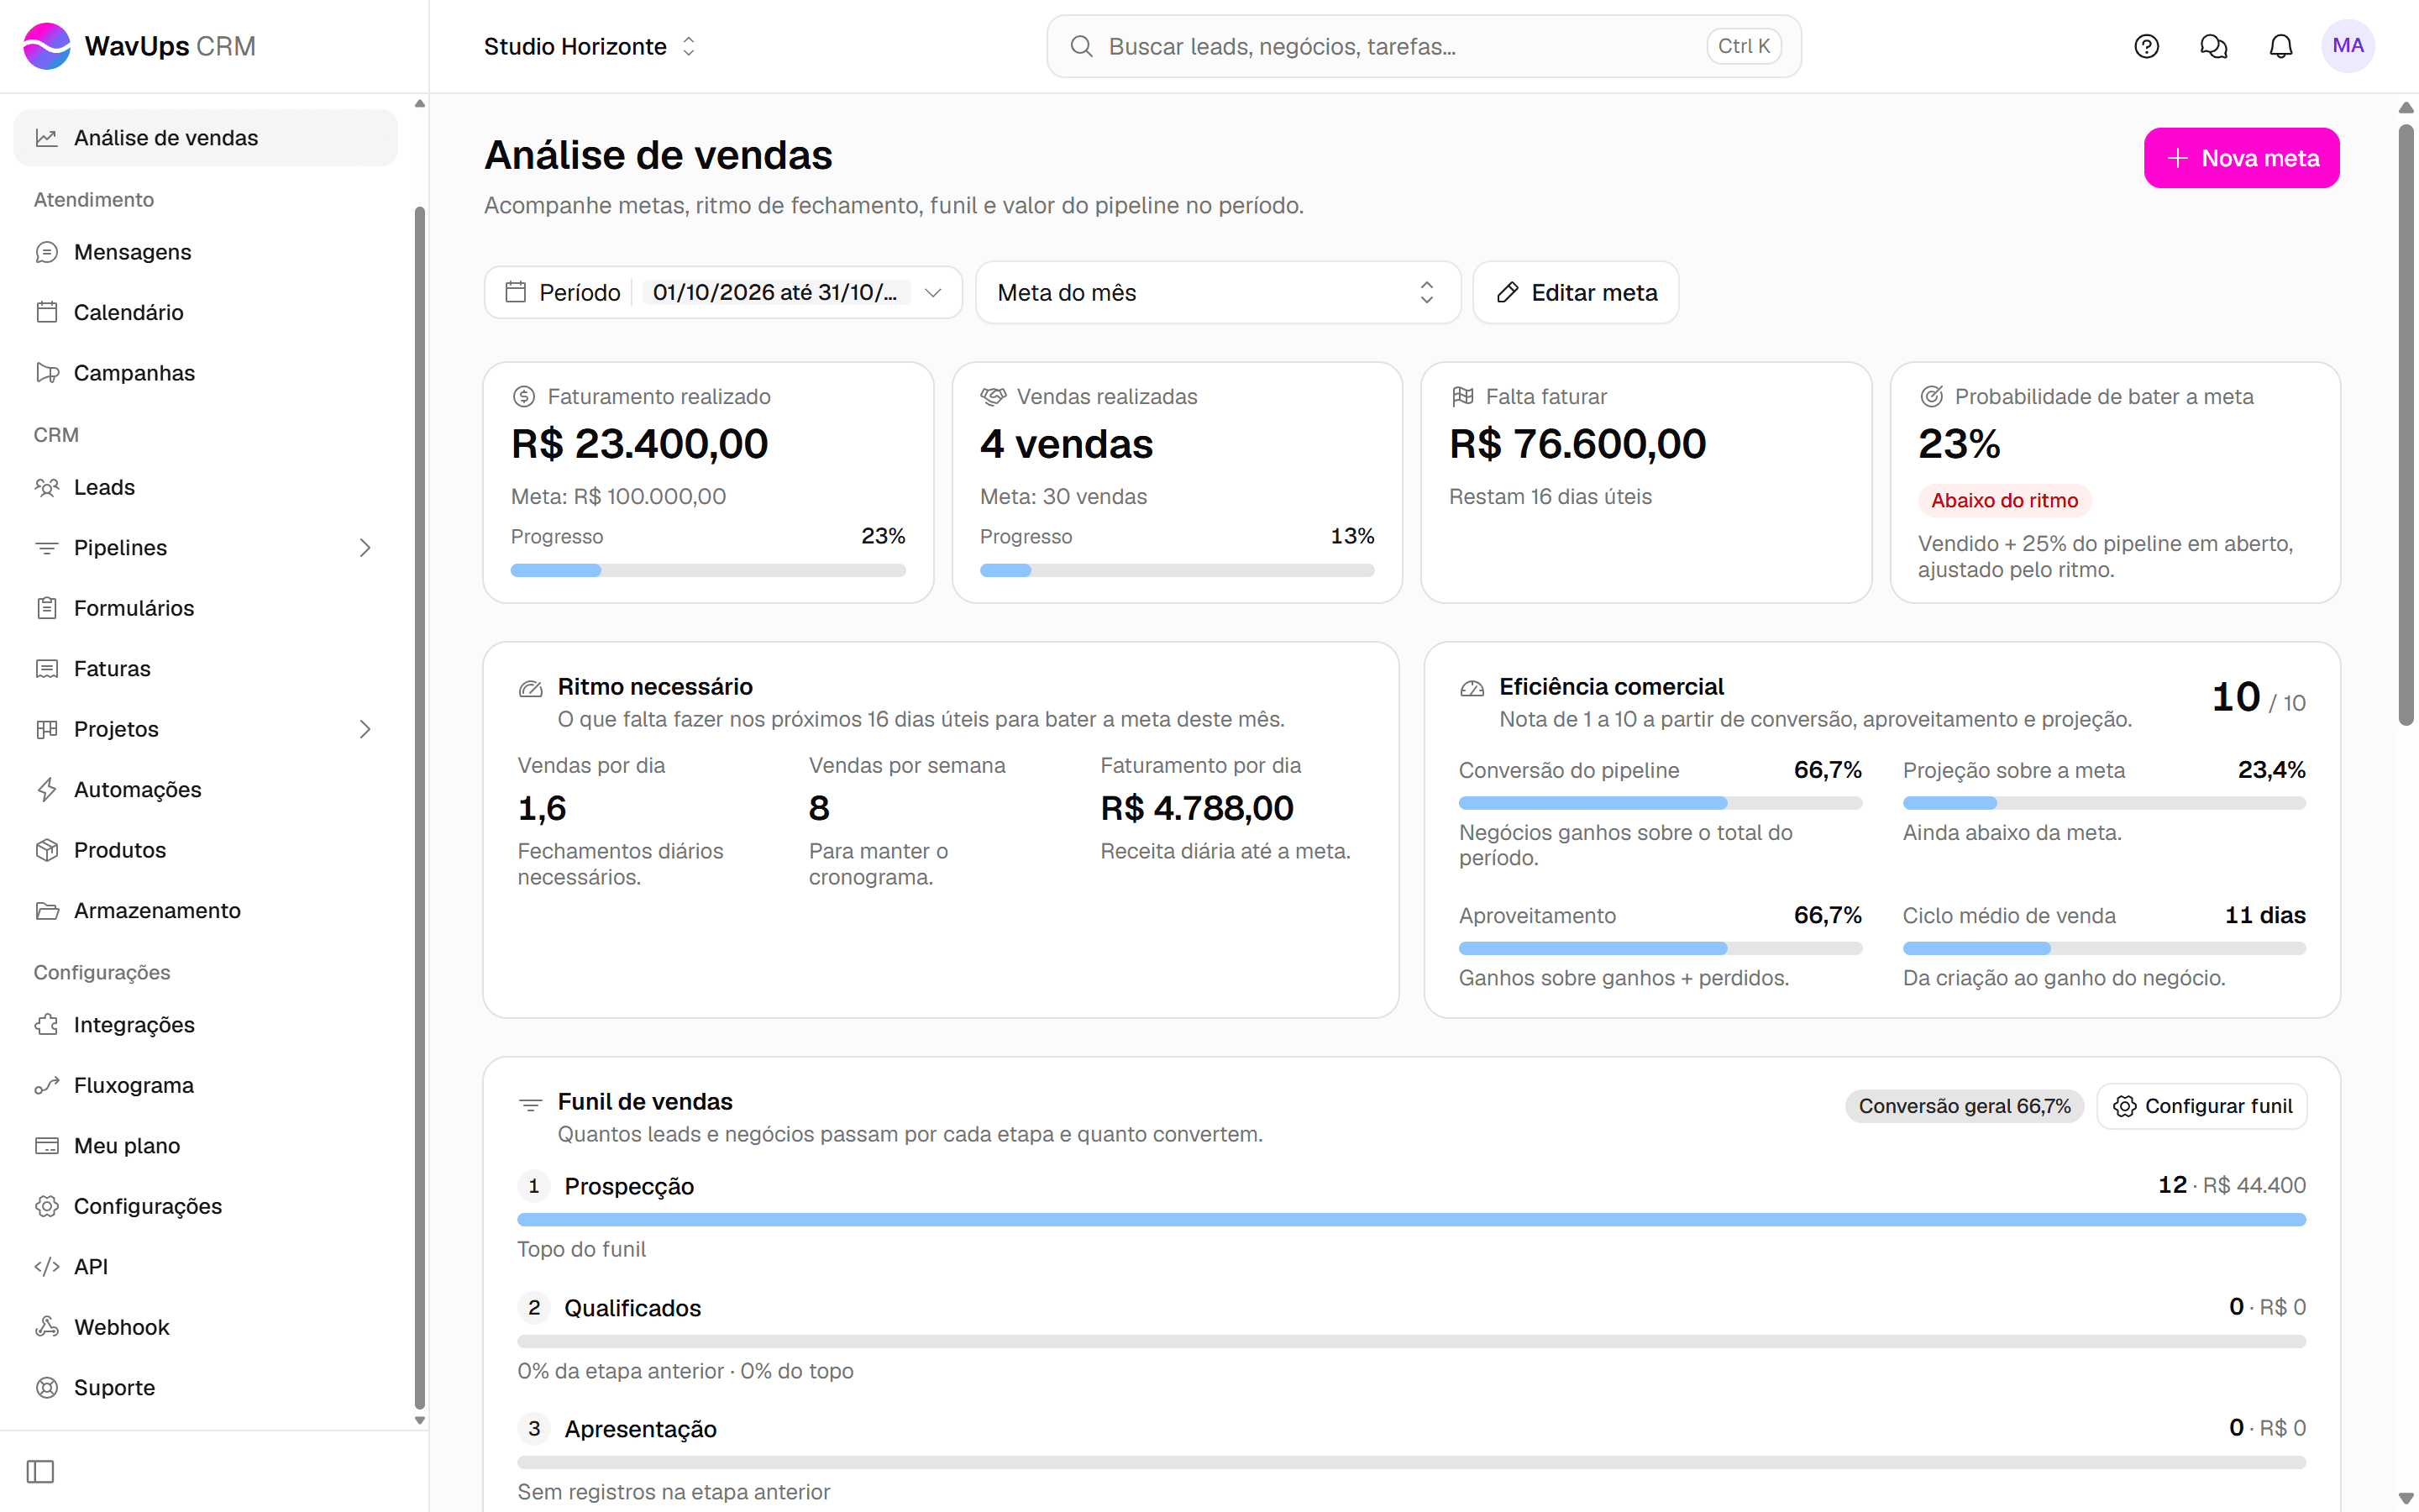Click the Faturamento realizado progress bar
2419x1512 pixels.
708,570
